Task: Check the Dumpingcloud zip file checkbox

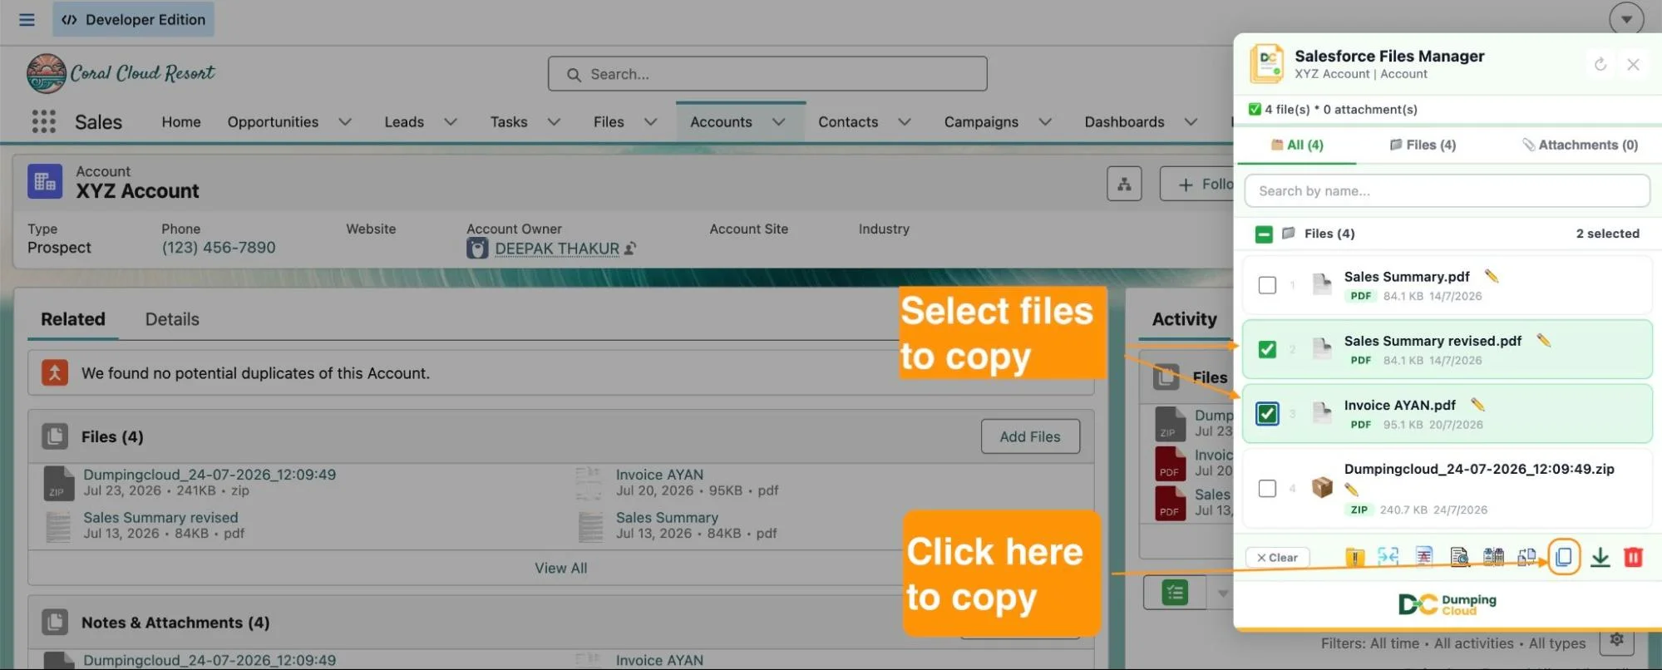Action: point(1267,488)
